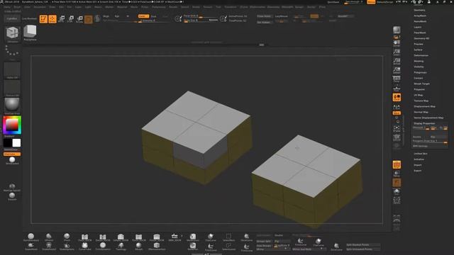This screenshot has height=255, width=454.
Task: Click the QuickSave button
Action: click(x=333, y=2)
